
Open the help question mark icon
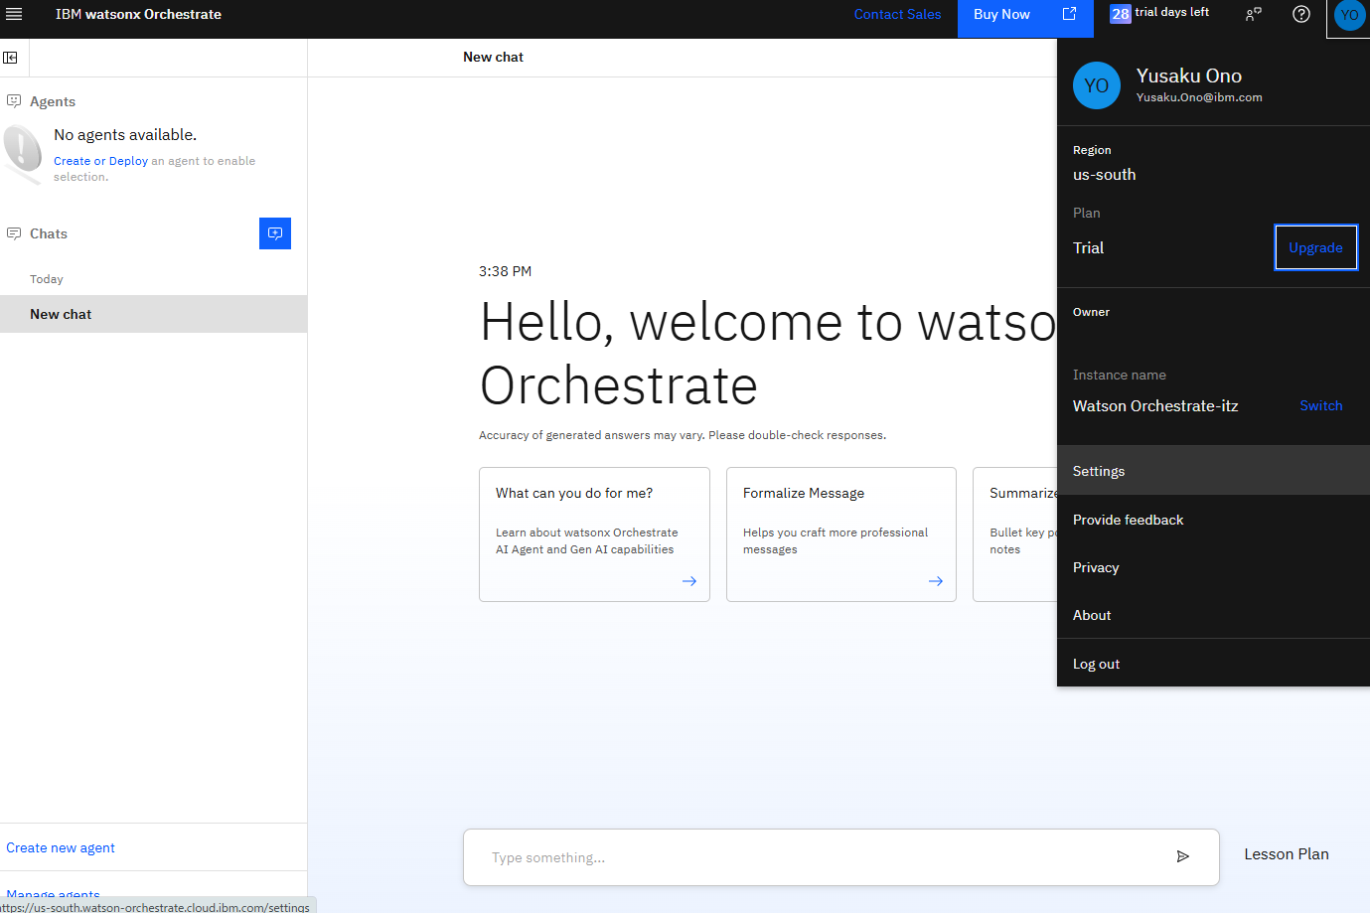[x=1301, y=14]
